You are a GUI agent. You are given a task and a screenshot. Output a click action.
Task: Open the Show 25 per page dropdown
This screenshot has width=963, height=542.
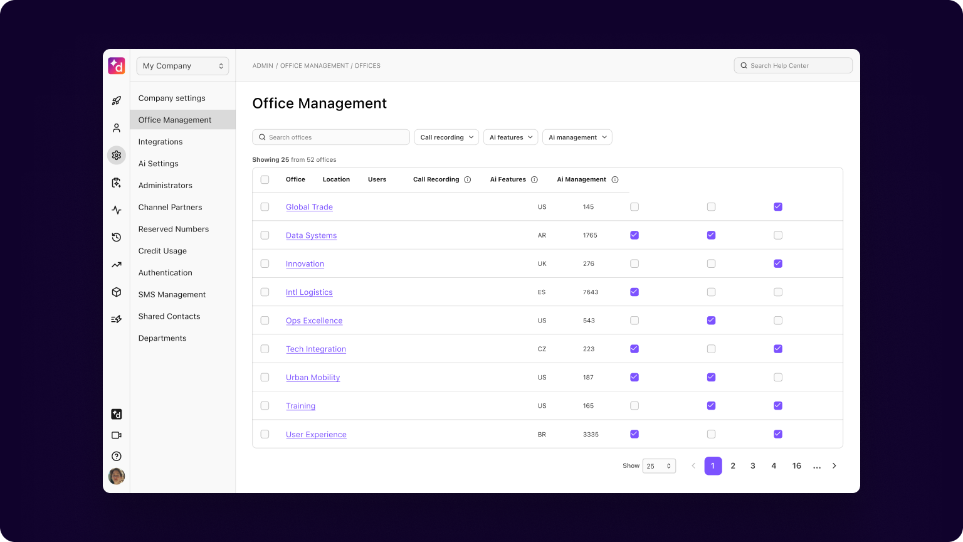pyautogui.click(x=659, y=466)
